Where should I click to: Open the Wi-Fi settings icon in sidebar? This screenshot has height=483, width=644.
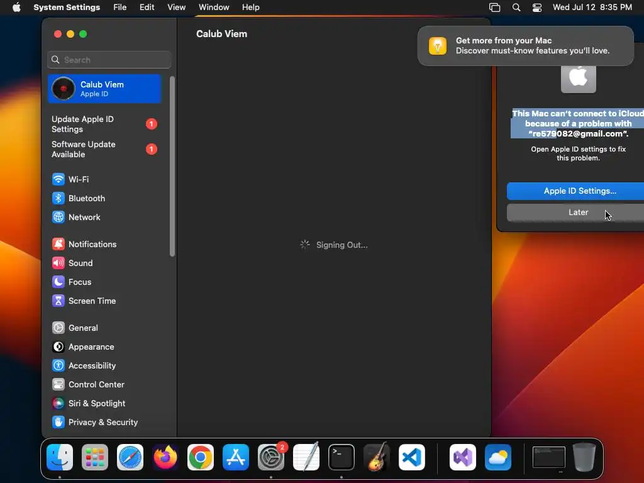coord(58,179)
